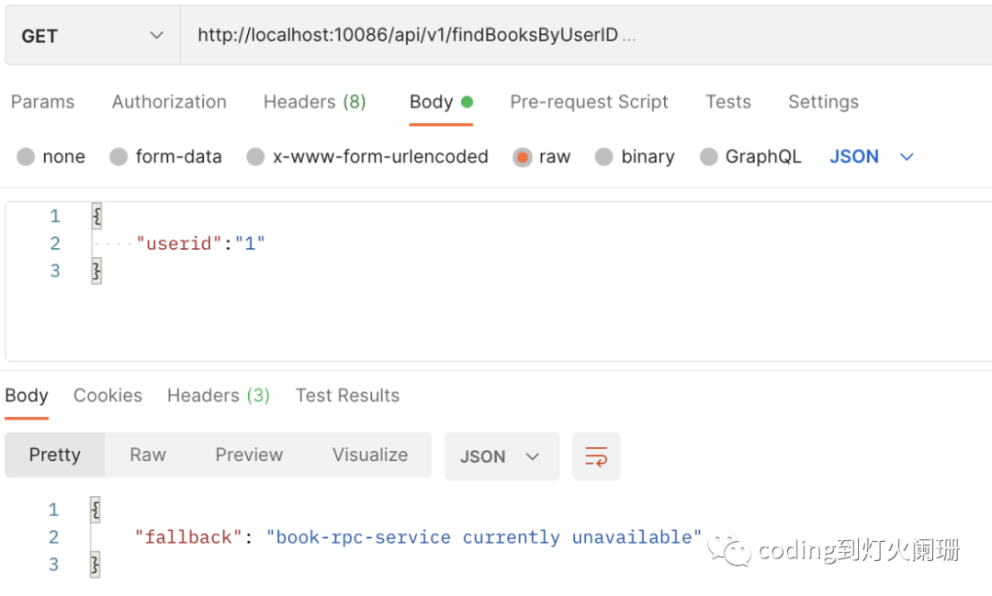Open the response Cookies tab
This screenshot has width=992, height=596.
(x=107, y=396)
